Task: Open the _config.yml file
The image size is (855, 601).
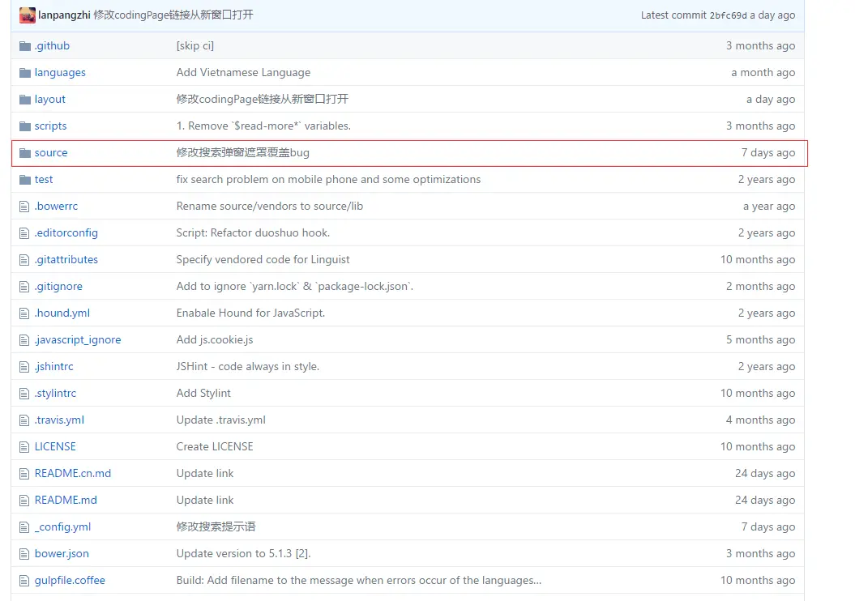Action: coord(62,526)
